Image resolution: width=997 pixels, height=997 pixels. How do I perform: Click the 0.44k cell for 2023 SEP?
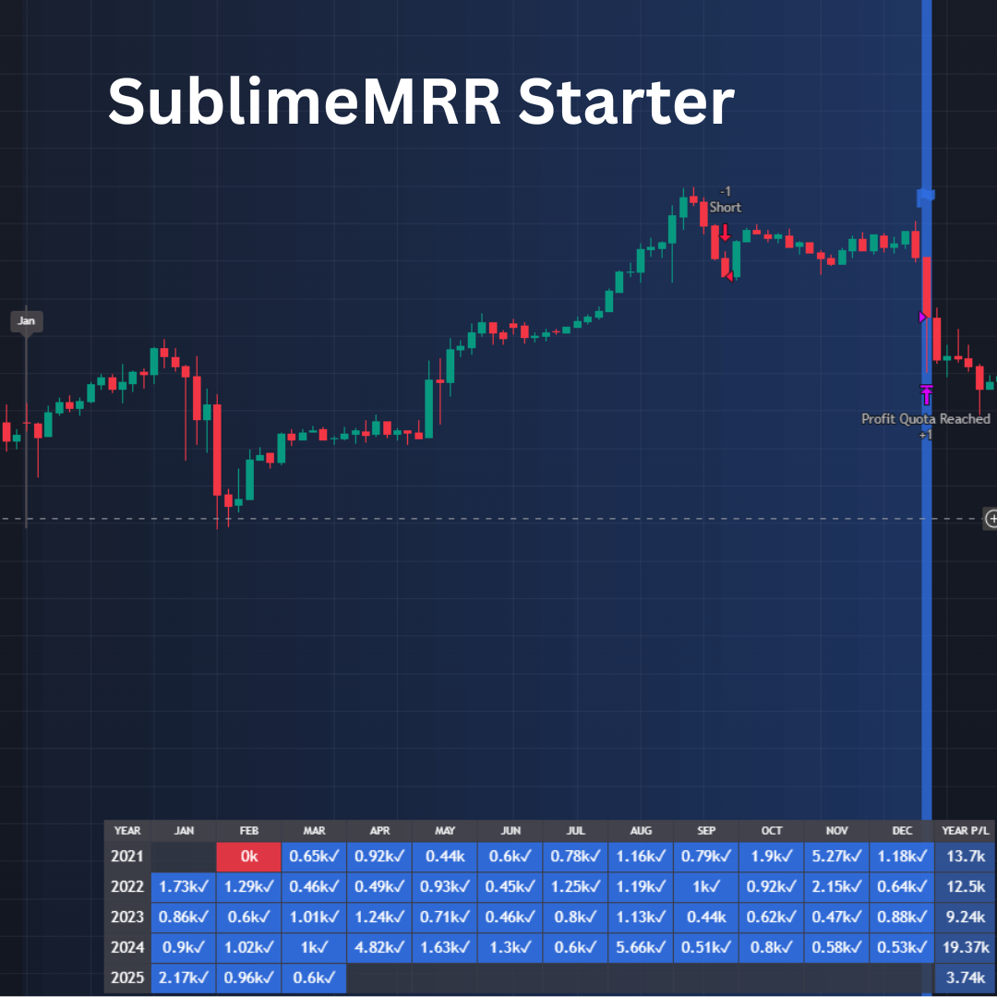pyautogui.click(x=706, y=917)
